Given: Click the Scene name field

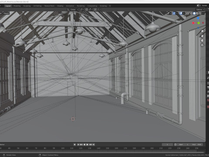Looking at the screenshot, I should coord(205,6).
